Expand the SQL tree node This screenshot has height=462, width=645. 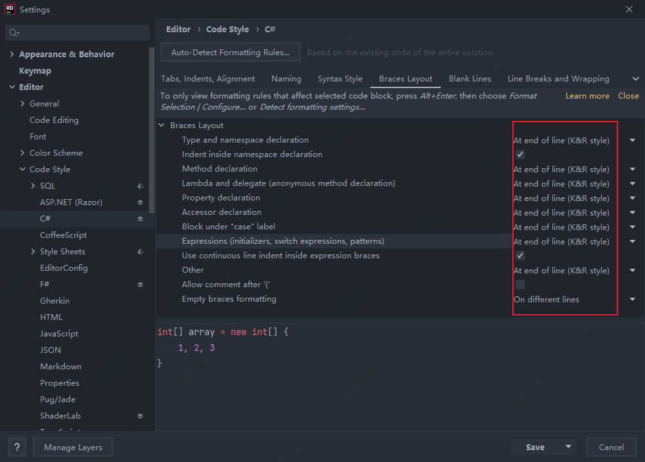pos(33,186)
